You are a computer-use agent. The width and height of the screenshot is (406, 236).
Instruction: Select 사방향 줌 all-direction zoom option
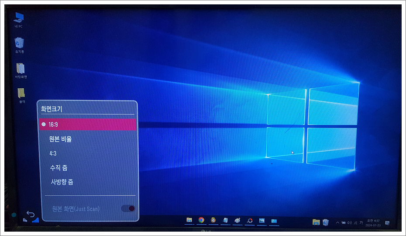(62, 182)
